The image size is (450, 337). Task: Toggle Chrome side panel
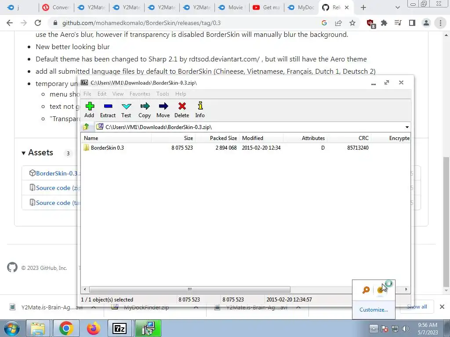click(412, 23)
